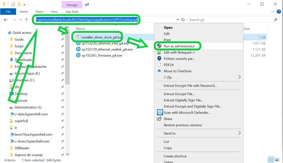Open the supinfo$ share
283x163 pixels.
[21, 121]
